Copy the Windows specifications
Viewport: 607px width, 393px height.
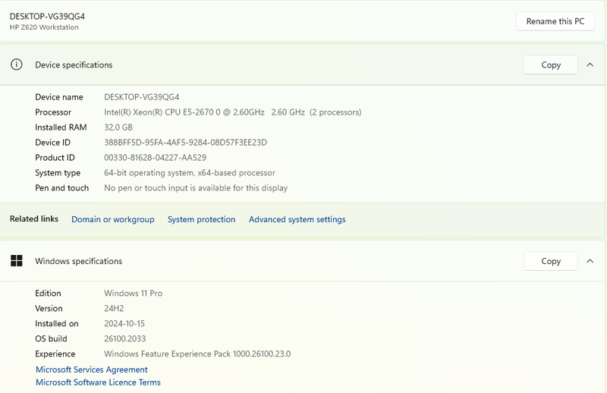(551, 261)
